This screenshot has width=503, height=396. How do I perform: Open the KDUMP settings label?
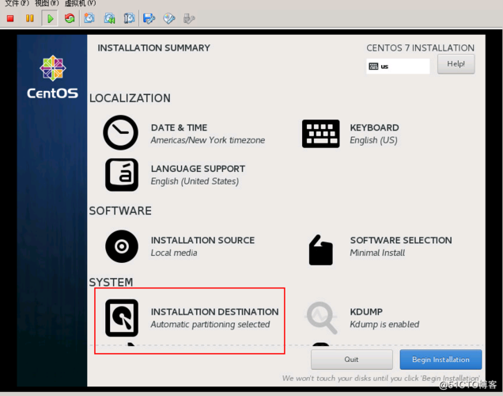[x=366, y=312]
